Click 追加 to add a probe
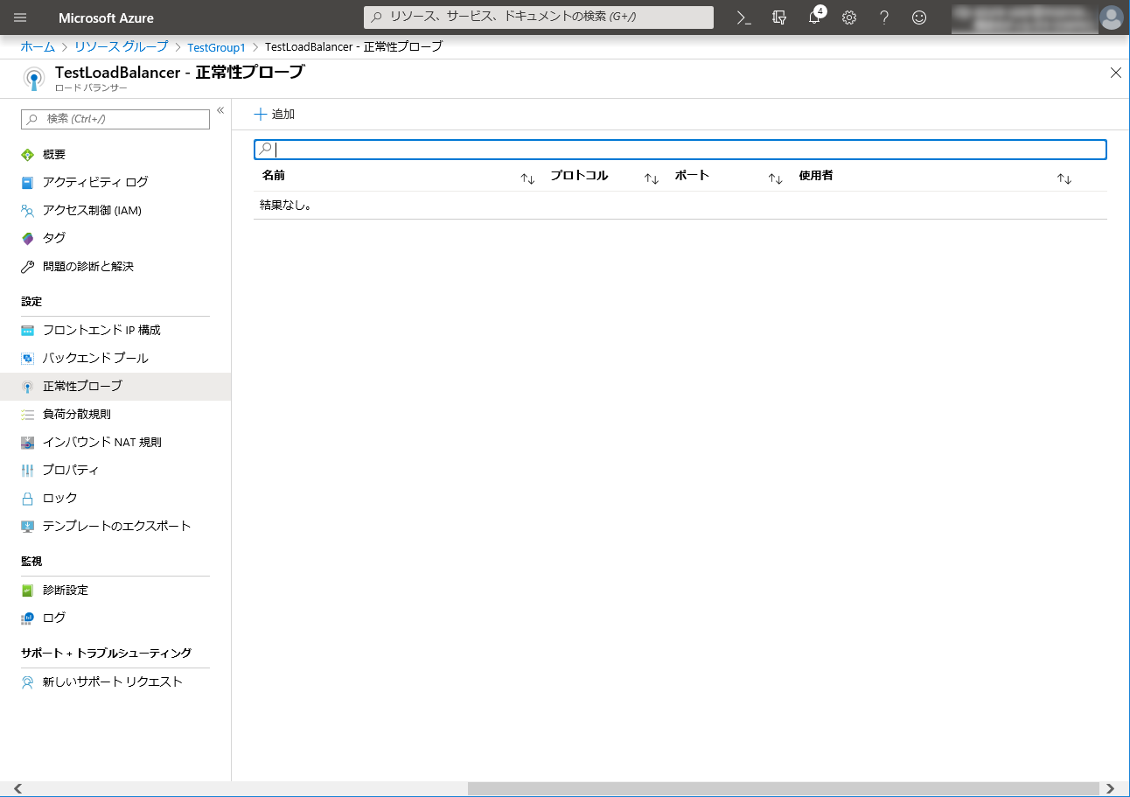1130x797 pixels. [275, 114]
